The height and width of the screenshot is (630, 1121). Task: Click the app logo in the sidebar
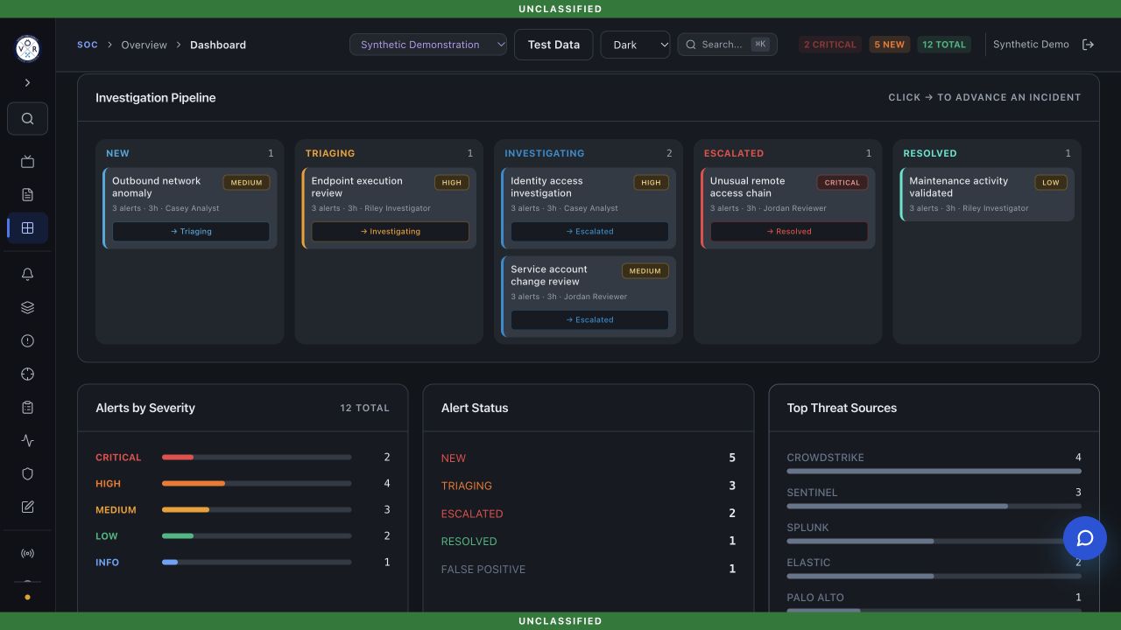tap(27, 48)
